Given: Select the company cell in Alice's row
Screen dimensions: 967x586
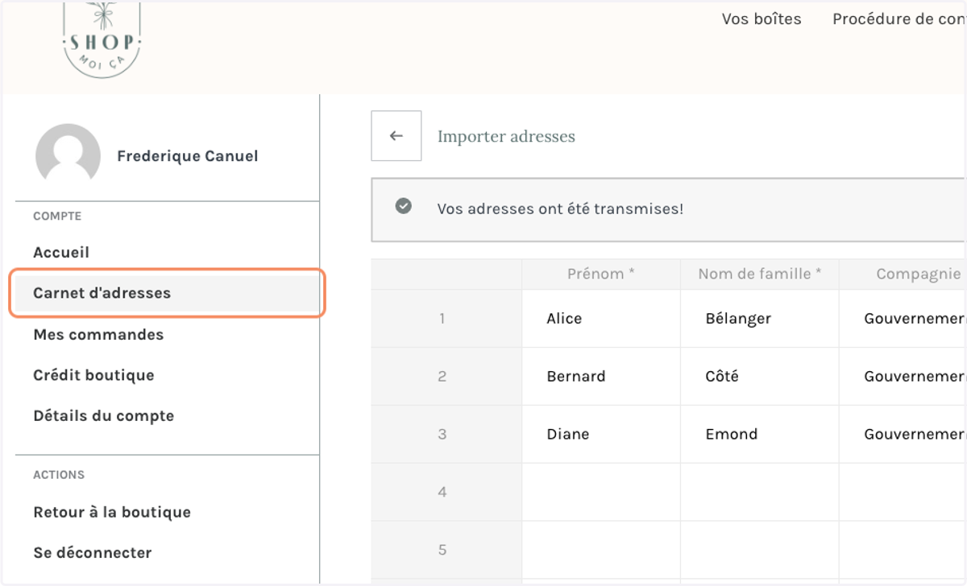Looking at the screenshot, I should 903,319.
